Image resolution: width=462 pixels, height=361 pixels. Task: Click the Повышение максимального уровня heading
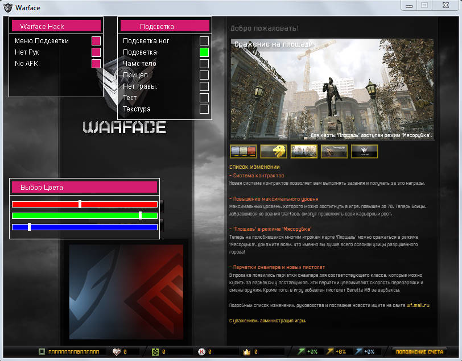click(275, 199)
